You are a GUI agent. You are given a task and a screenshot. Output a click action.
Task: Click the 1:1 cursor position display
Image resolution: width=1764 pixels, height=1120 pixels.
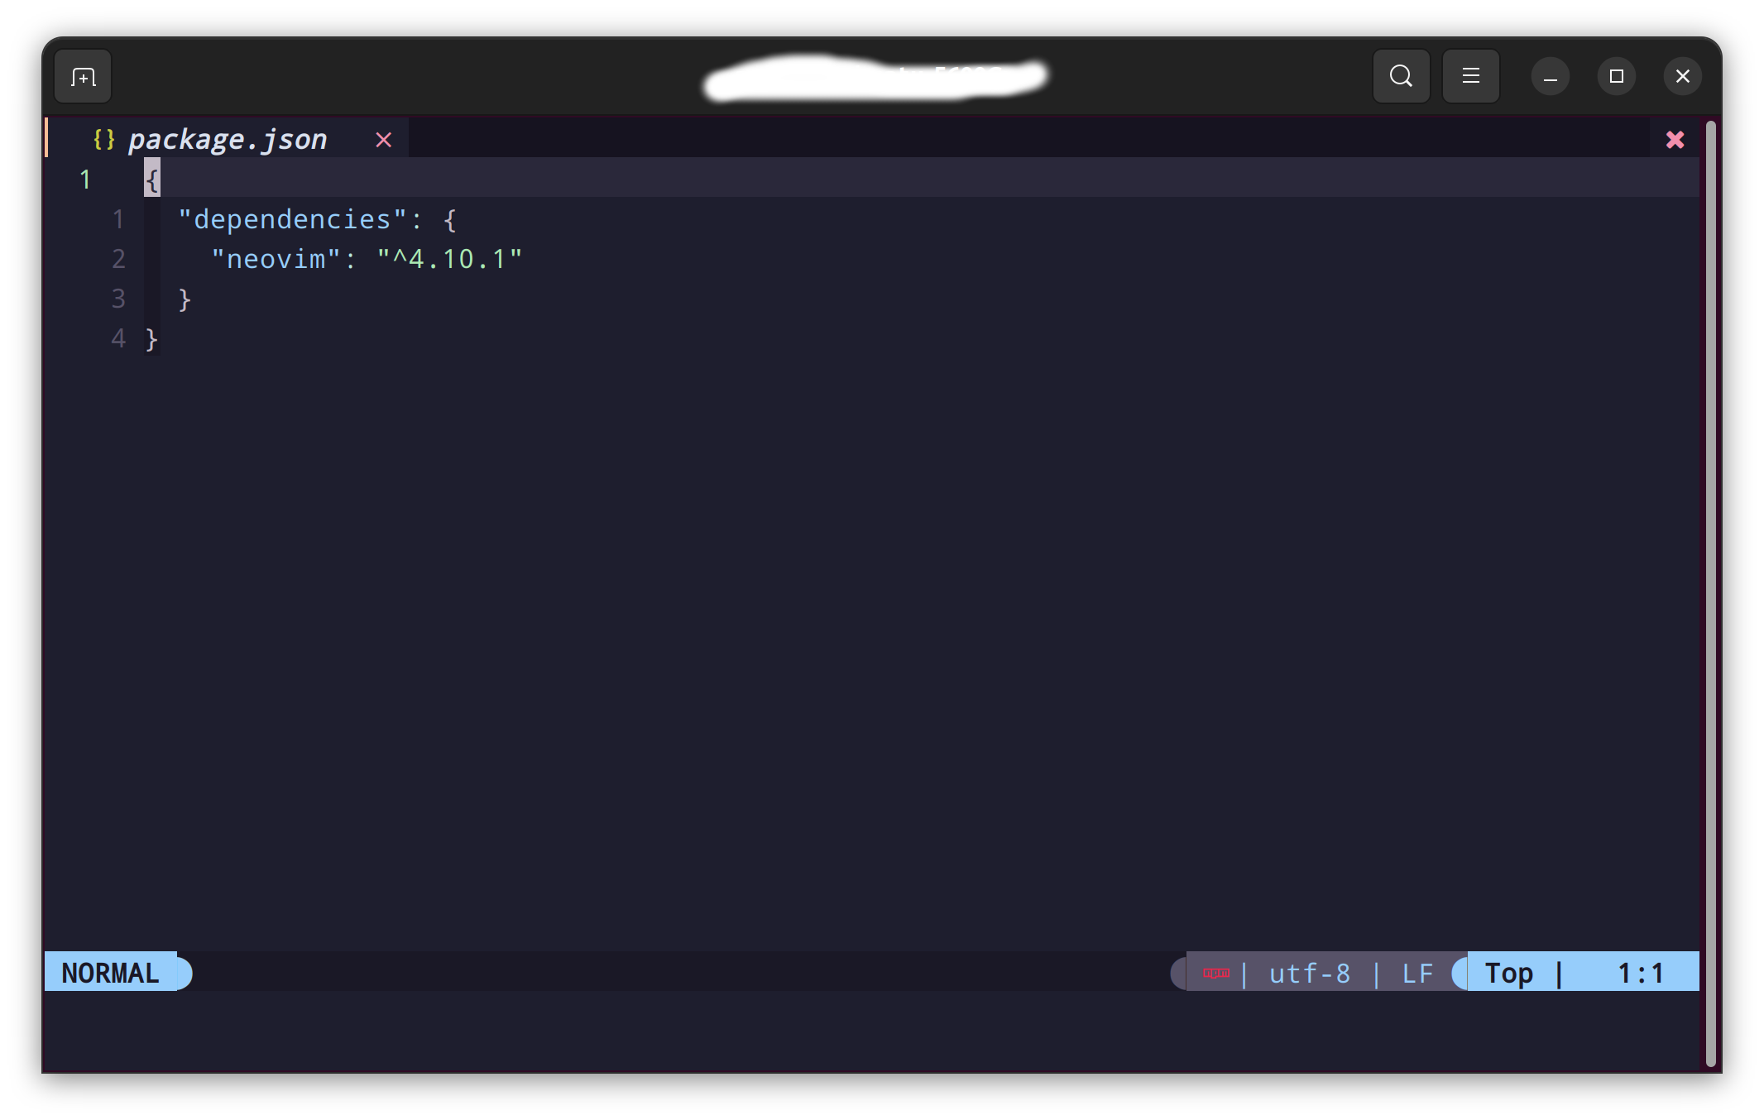point(1639,973)
